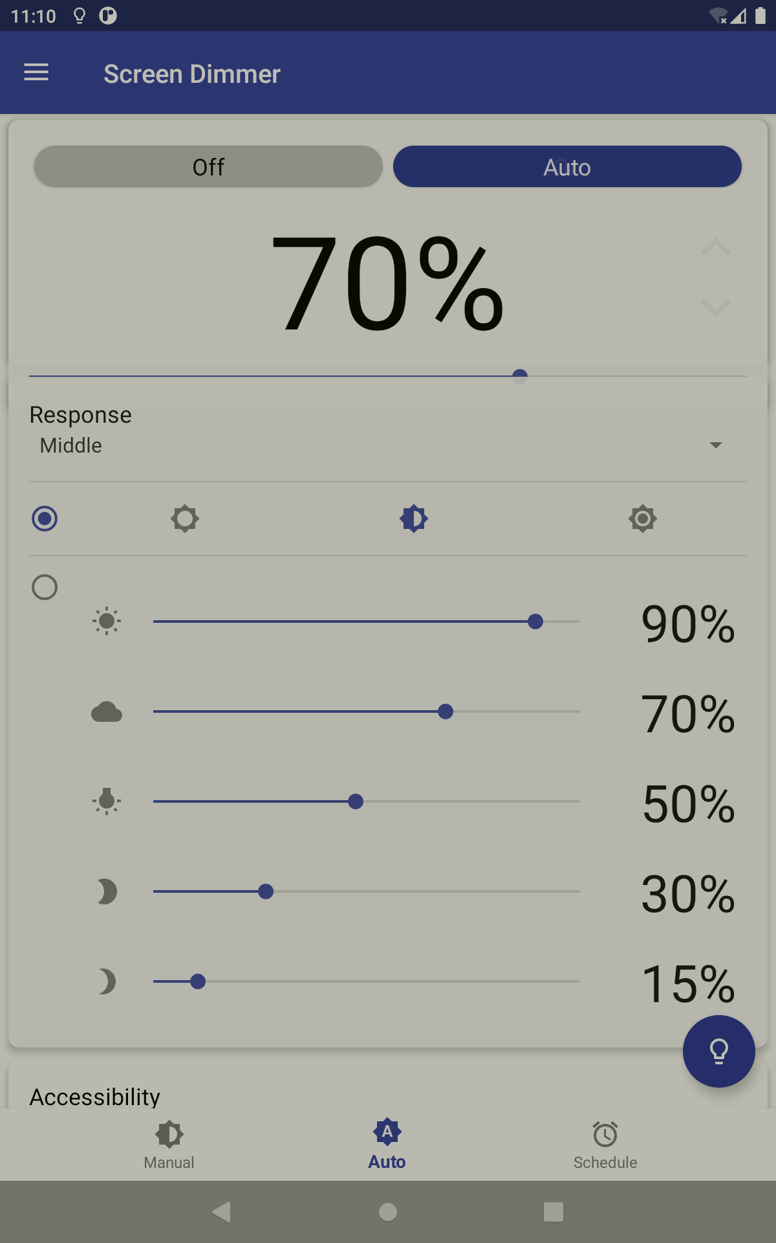The width and height of the screenshot is (776, 1243).
Task: Click the cloud icon beside 70% slider
Action: click(107, 712)
